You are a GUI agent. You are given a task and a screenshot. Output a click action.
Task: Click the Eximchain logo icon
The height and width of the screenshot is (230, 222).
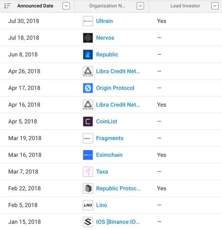click(x=88, y=155)
